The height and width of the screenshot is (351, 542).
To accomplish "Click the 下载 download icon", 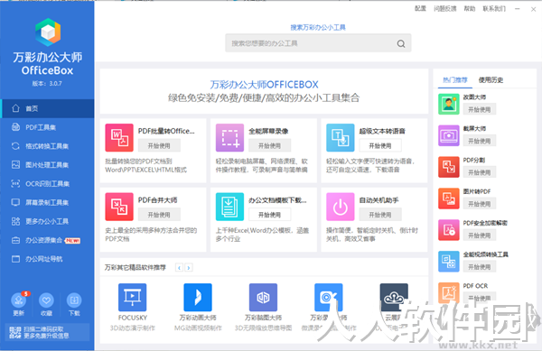I will coord(74,300).
